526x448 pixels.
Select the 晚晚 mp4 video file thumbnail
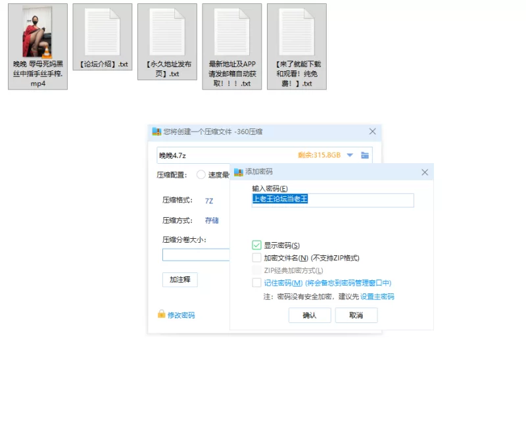coord(37,32)
